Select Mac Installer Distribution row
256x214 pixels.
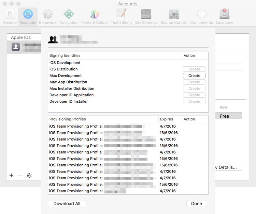pos(128,88)
